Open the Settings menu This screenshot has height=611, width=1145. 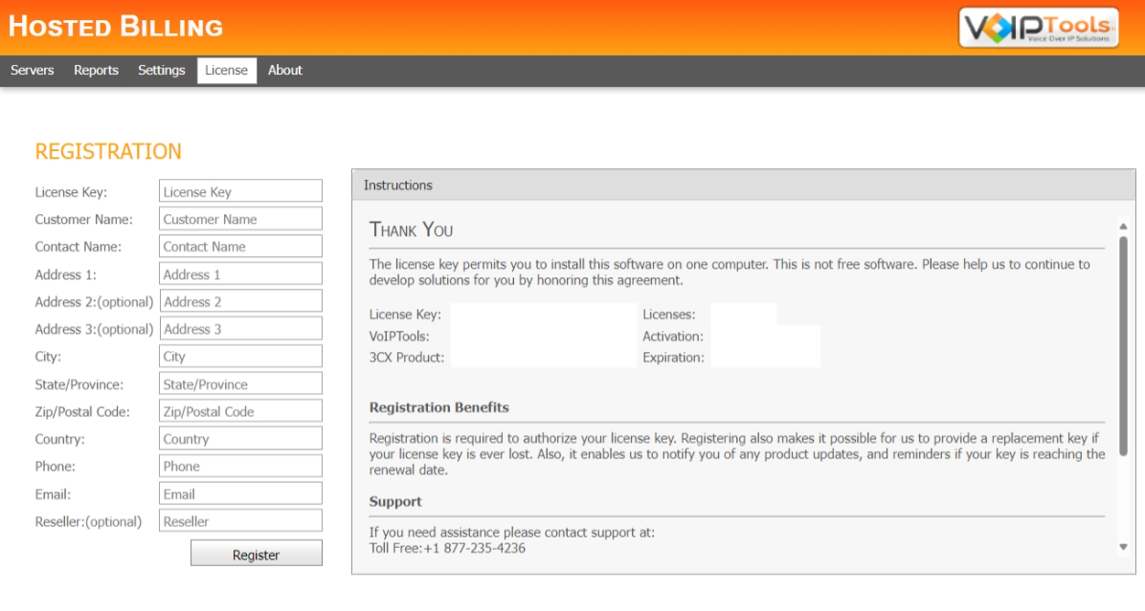(161, 70)
